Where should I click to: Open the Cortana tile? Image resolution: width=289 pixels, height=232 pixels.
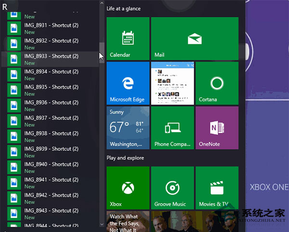click(217, 83)
